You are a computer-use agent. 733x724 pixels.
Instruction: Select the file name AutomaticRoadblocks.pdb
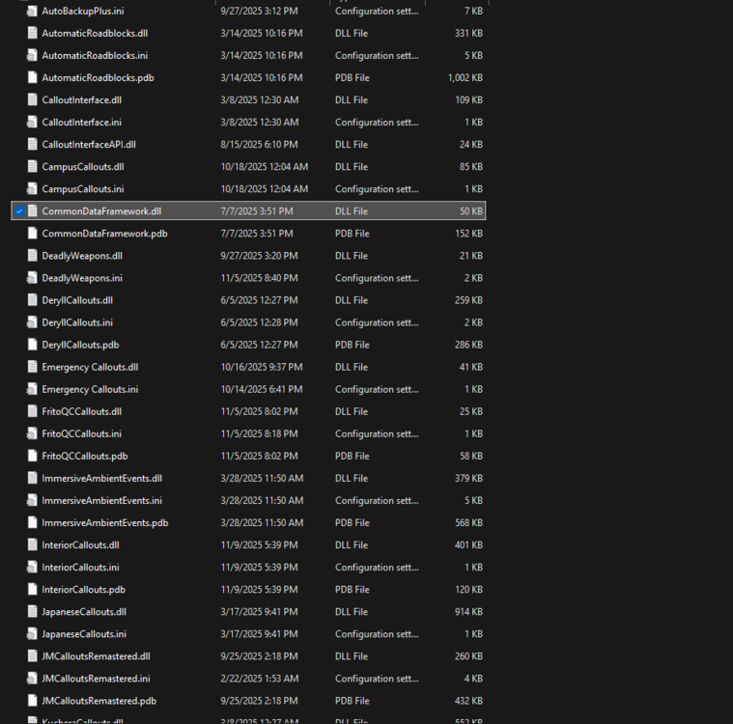(98, 77)
